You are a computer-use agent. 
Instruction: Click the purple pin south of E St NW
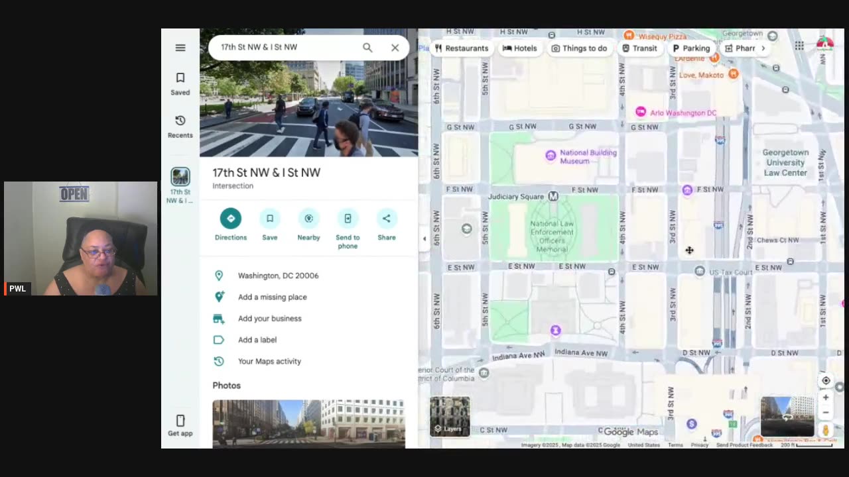pos(556,330)
